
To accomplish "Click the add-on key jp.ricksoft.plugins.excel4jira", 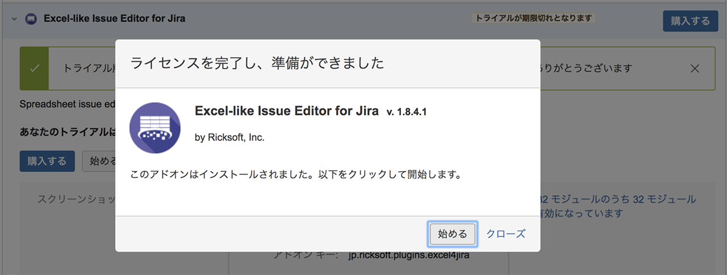I will (x=409, y=255).
